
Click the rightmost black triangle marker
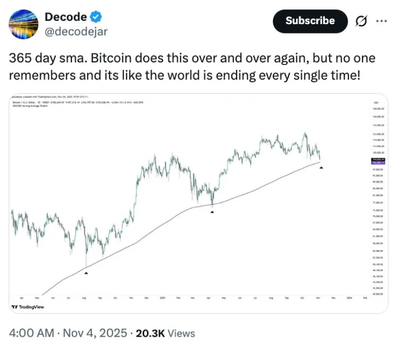coord(321,167)
